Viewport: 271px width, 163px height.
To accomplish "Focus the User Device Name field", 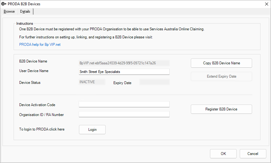I will (x=124, y=72).
